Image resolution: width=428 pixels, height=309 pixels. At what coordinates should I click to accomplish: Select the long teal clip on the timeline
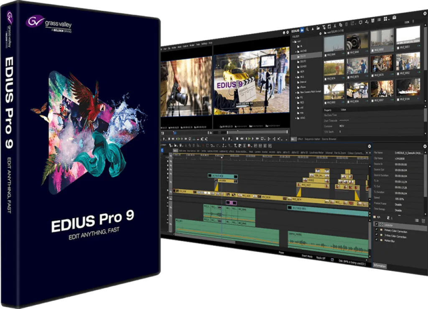tap(328, 211)
